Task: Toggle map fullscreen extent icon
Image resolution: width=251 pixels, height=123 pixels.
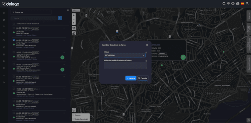Action: coord(74,28)
